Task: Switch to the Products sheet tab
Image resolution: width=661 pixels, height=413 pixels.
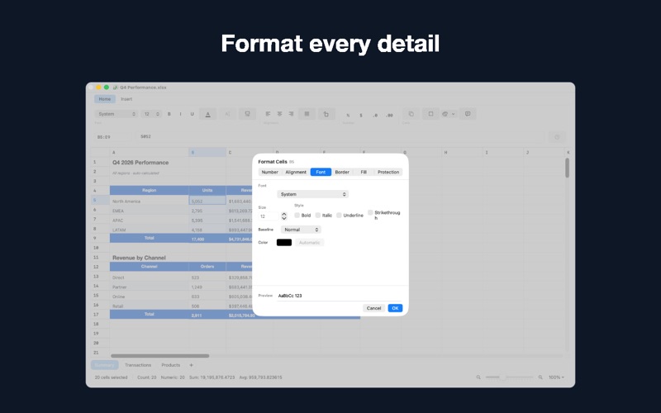Action: pos(171,365)
